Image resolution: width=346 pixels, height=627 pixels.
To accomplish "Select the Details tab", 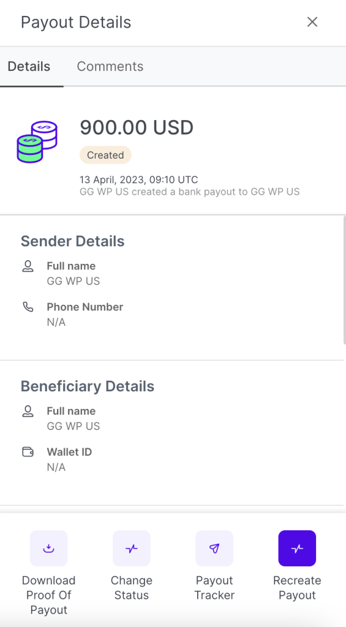I will click(29, 66).
